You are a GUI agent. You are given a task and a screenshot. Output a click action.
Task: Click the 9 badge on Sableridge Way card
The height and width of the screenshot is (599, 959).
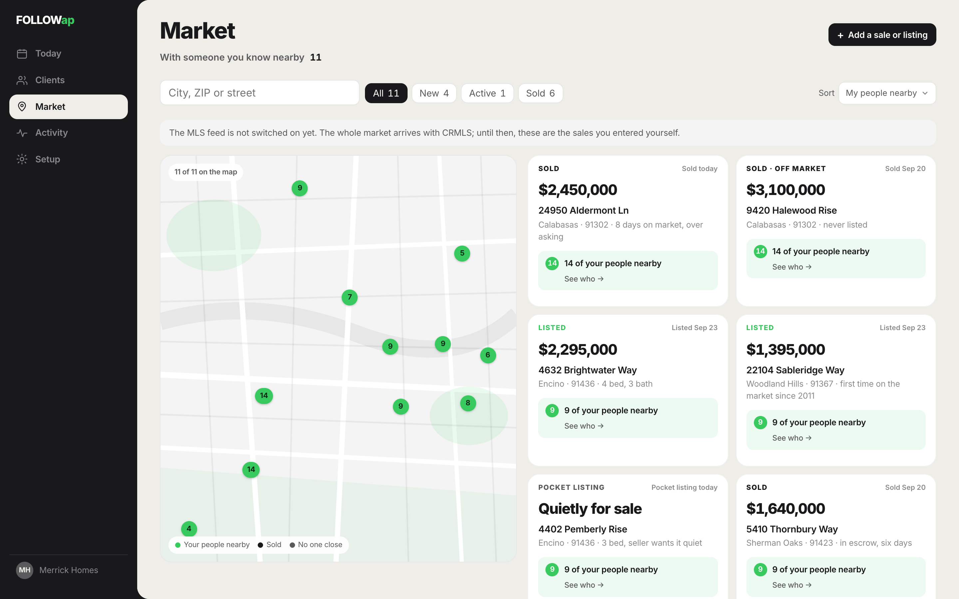click(760, 422)
